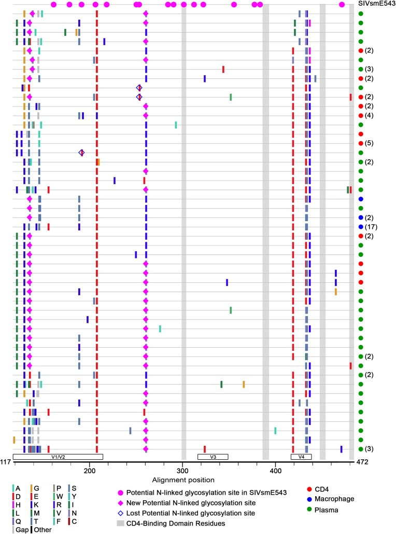Image resolution: width=396 pixels, height=534 pixels.
Task: Click the red dot beside the (4) count
Action: pos(361,115)
